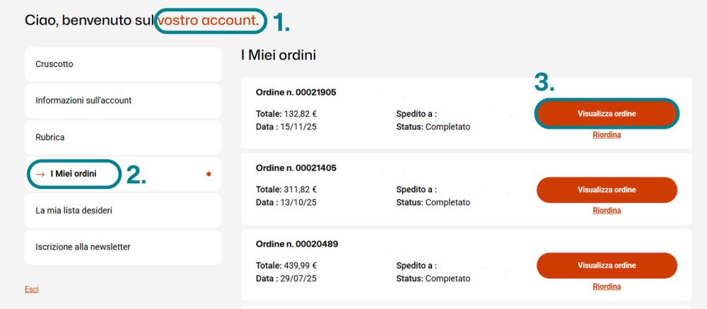Click Riordina under order 00021405
The height and width of the screenshot is (309, 707).
tap(607, 210)
